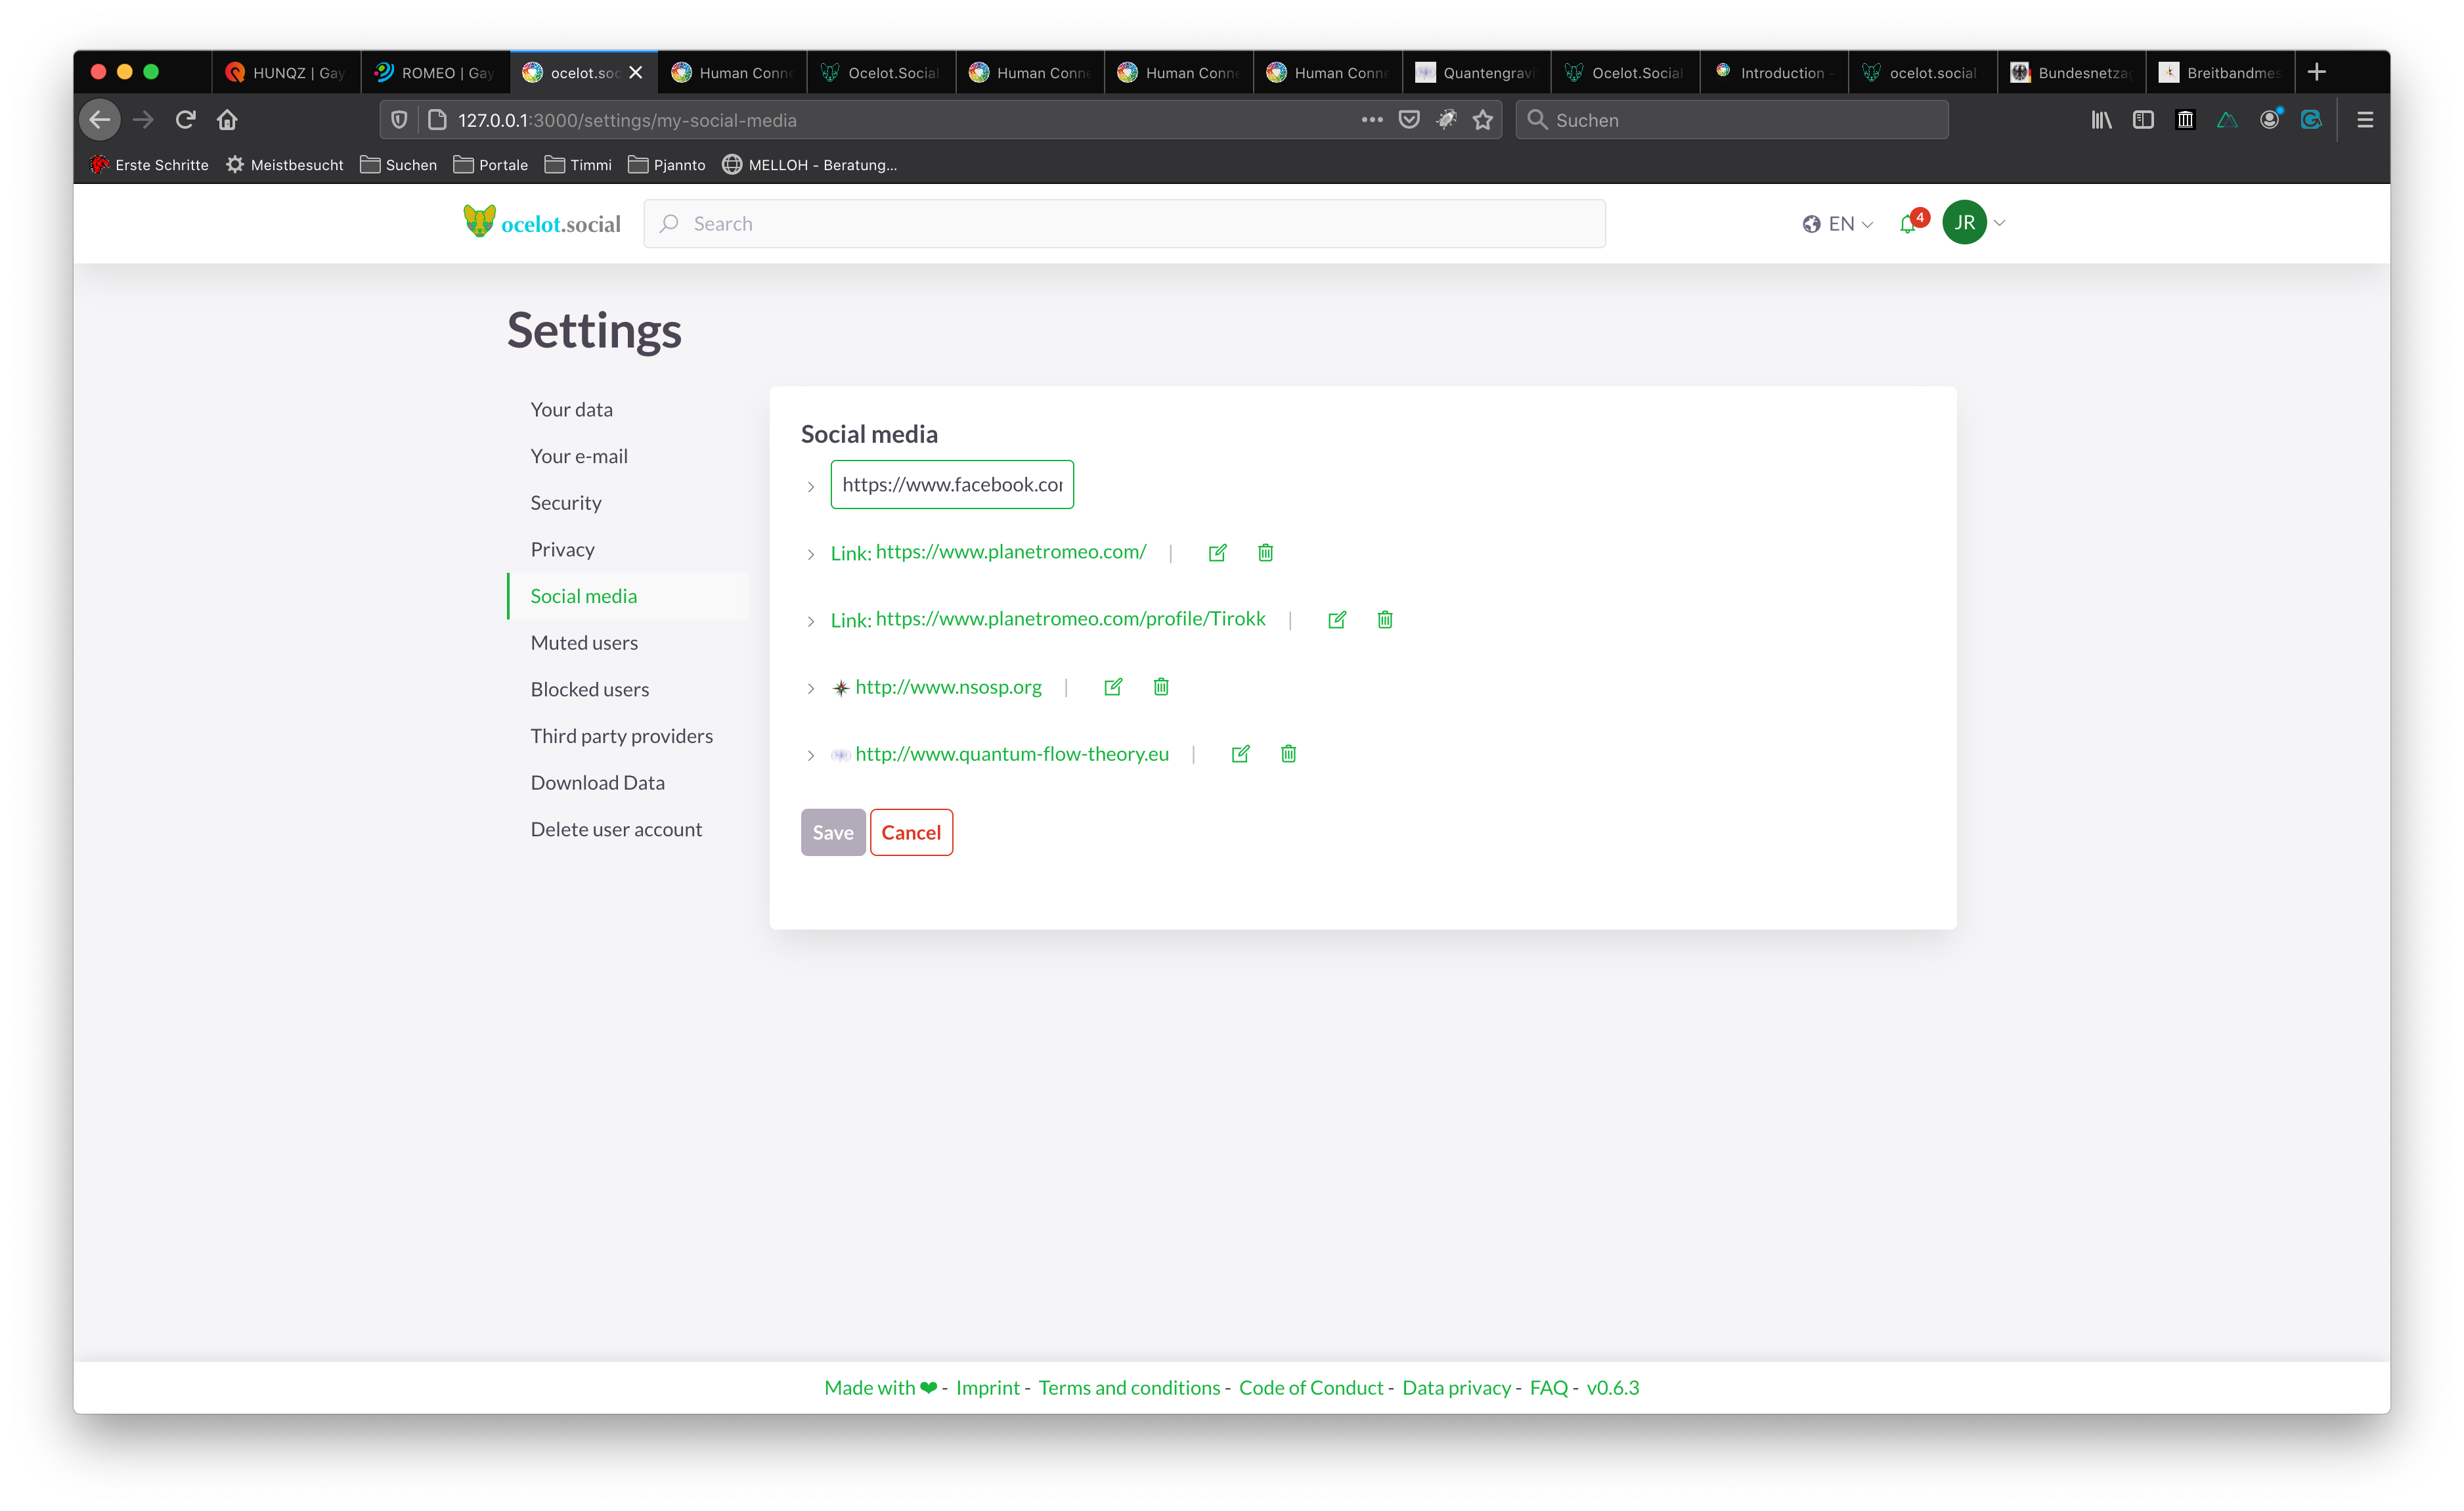This screenshot has height=1511, width=2464.
Task: Open the Code of Conduct footer link
Action: (x=1310, y=1387)
